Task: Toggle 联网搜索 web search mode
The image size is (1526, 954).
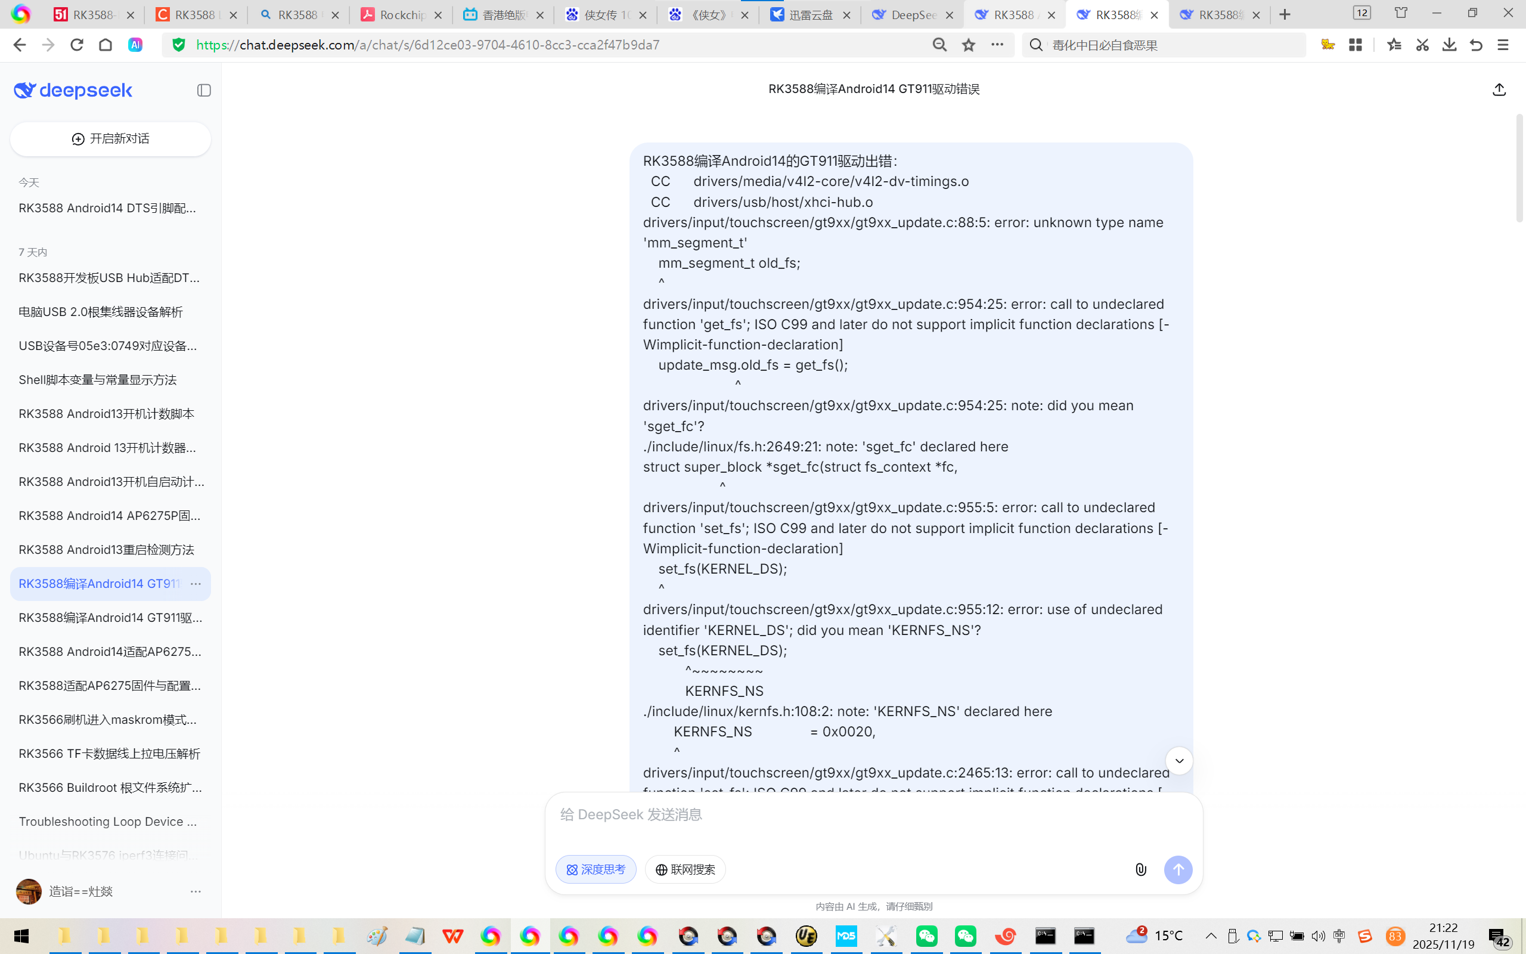Action: (x=686, y=869)
